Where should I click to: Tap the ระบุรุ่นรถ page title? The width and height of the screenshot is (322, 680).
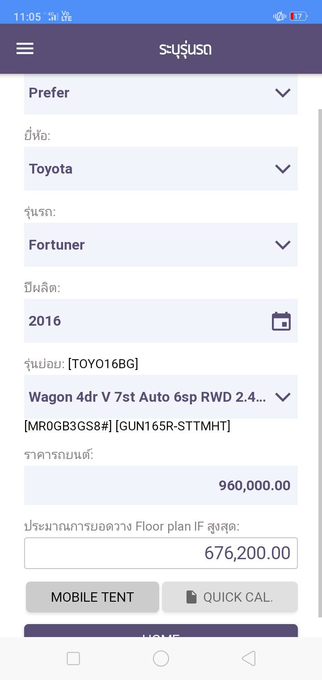185,49
